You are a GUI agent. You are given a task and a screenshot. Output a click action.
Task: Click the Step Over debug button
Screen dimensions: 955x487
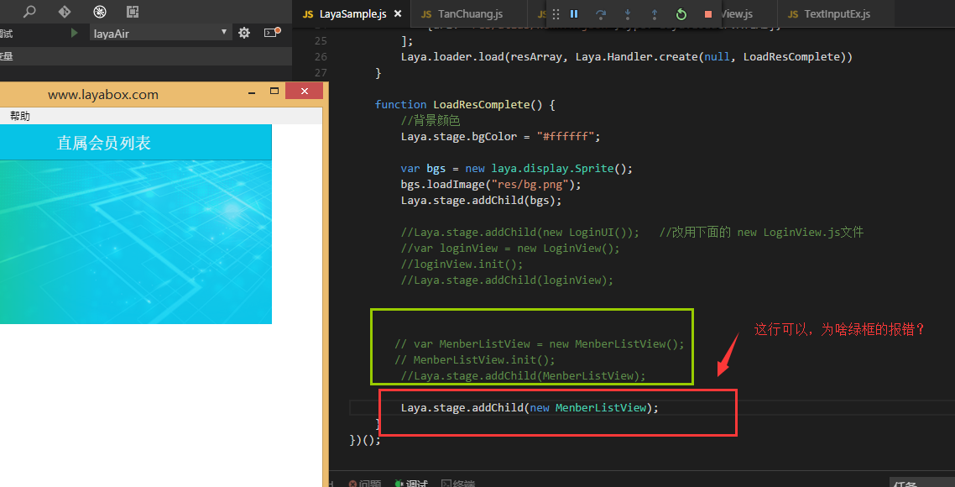click(601, 14)
